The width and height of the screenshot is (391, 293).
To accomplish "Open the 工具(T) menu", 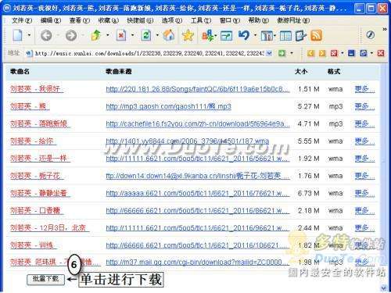I will pos(201,20).
